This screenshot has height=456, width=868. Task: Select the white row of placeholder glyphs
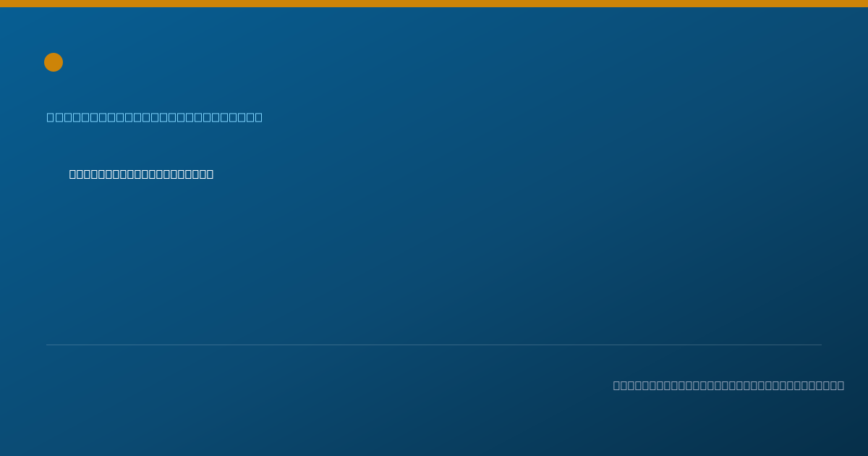(141, 174)
